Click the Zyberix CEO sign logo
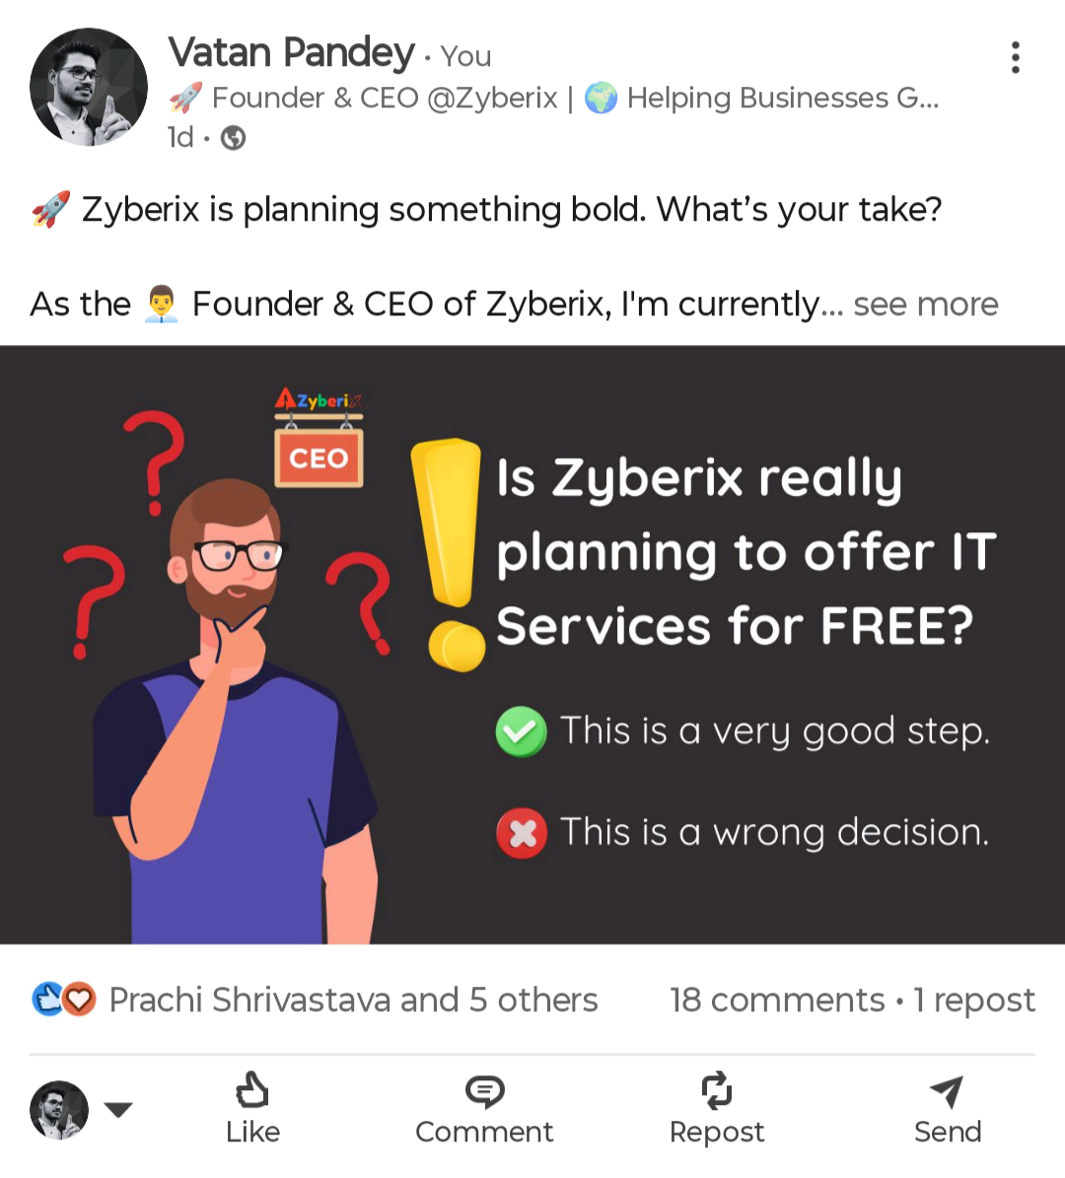1065x1178 pixels. [319, 439]
